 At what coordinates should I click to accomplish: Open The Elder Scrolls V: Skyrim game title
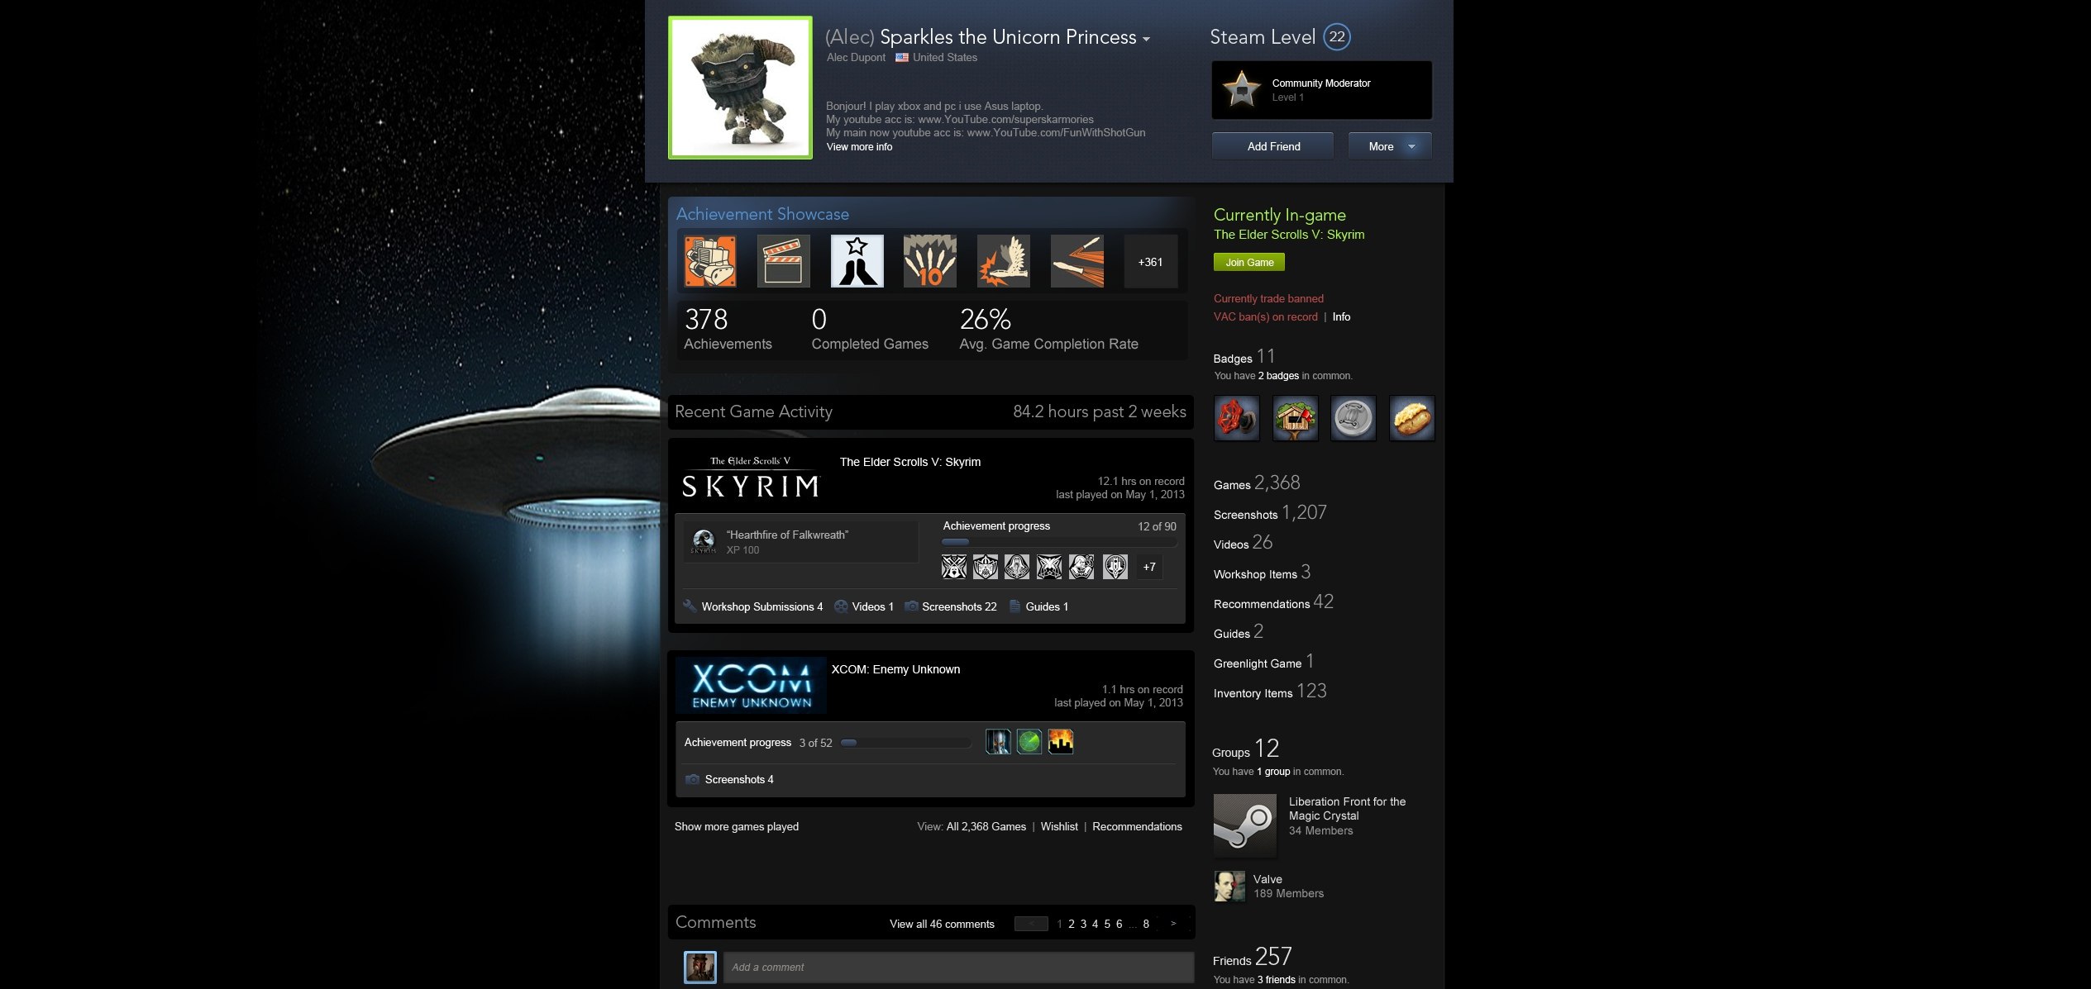point(909,462)
